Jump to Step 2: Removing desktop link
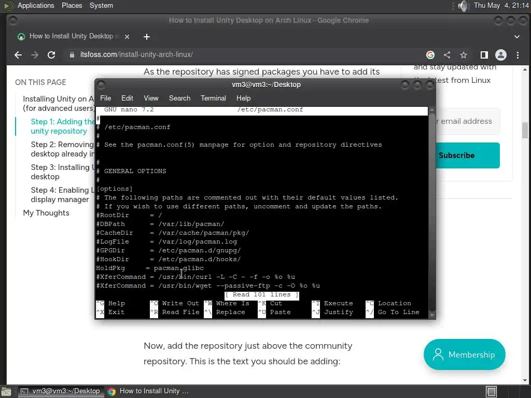Image resolution: width=531 pixels, height=398 pixels. point(63,149)
